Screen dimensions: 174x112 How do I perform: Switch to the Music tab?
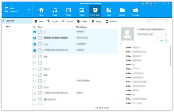(x=55, y=12)
